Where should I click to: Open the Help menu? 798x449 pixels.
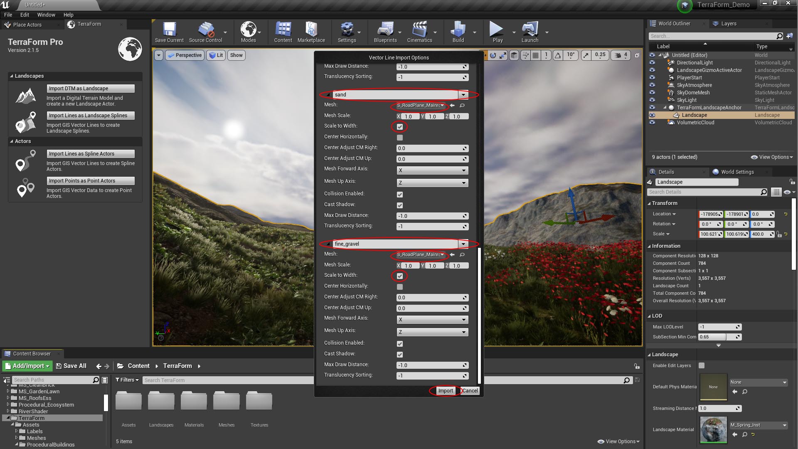pyautogui.click(x=68, y=15)
